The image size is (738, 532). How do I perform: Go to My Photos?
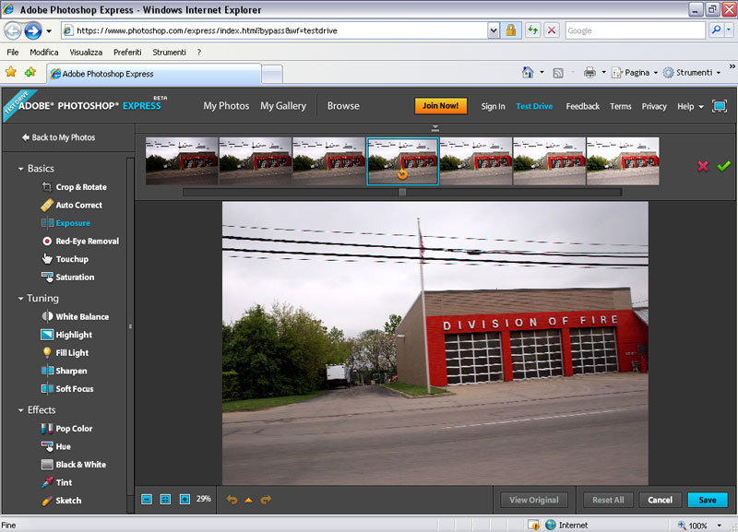coord(226,106)
